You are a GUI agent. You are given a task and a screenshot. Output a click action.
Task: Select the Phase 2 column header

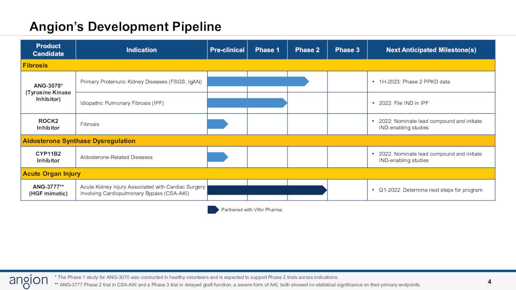[307, 50]
